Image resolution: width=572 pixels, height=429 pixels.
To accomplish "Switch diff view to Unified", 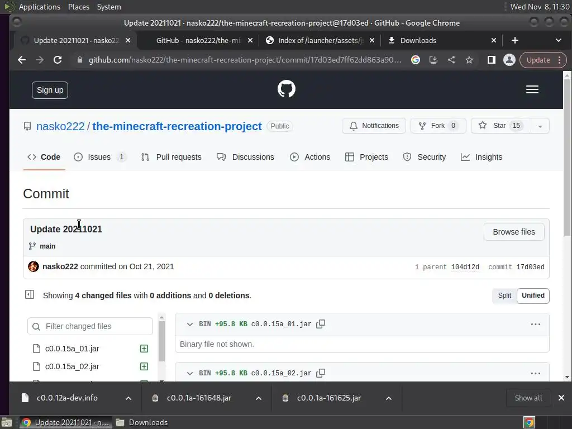I will coord(533,295).
